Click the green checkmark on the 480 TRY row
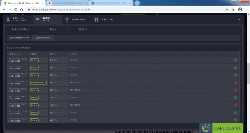Image resolution: width=250 pixels, height=133 pixels. 236,120
